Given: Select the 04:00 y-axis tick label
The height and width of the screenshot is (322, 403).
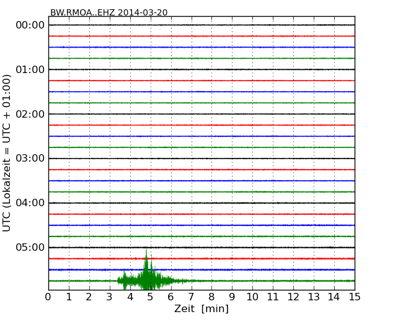Looking at the screenshot, I should [x=30, y=203].
